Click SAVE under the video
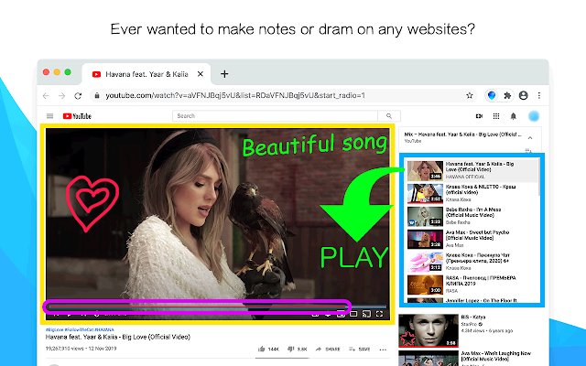Screen dimensions: 586x366 click(x=360, y=350)
